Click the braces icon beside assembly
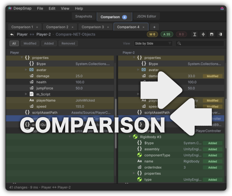This screenshot has width=232, height=196. 139,149
